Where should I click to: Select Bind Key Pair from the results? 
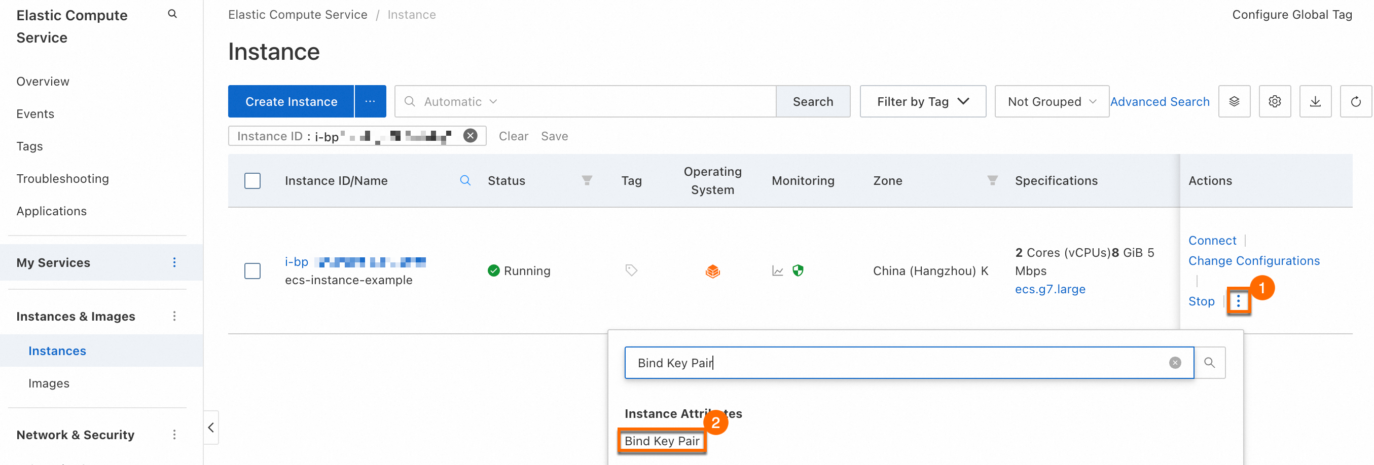pos(662,441)
